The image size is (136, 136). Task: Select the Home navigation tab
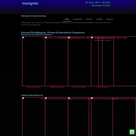coord(67,19)
